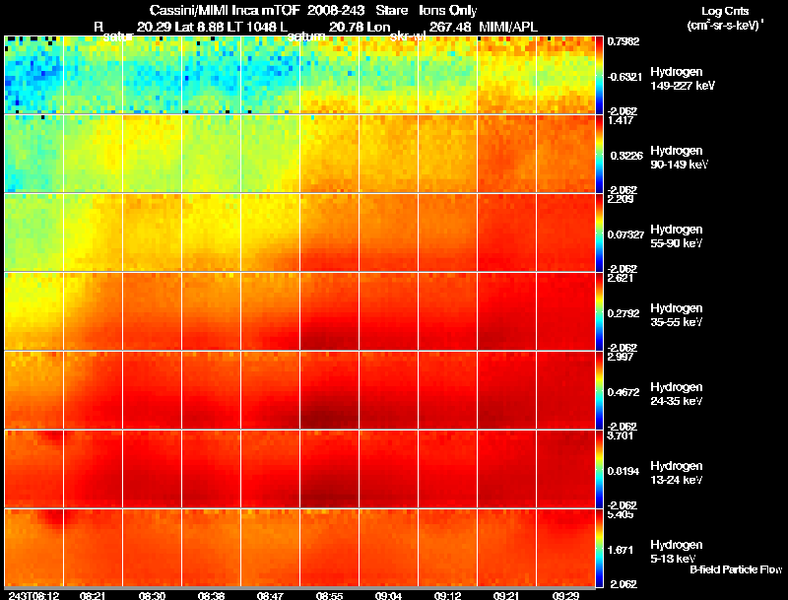Click the 08:55 time tick label
The height and width of the screenshot is (600, 788).
(329, 595)
